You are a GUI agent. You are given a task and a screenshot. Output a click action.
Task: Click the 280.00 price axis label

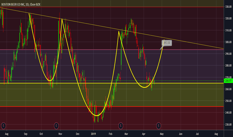pos(228,66)
